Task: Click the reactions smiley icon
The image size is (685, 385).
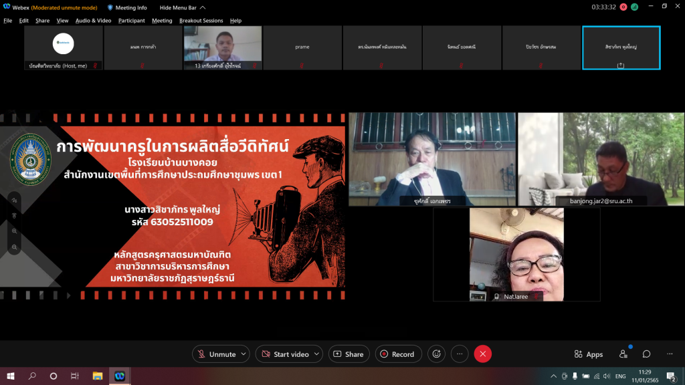Action: [x=437, y=354]
